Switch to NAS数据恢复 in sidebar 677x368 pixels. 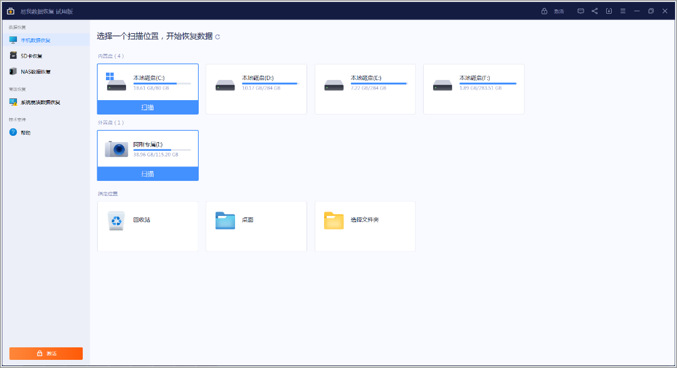(36, 71)
